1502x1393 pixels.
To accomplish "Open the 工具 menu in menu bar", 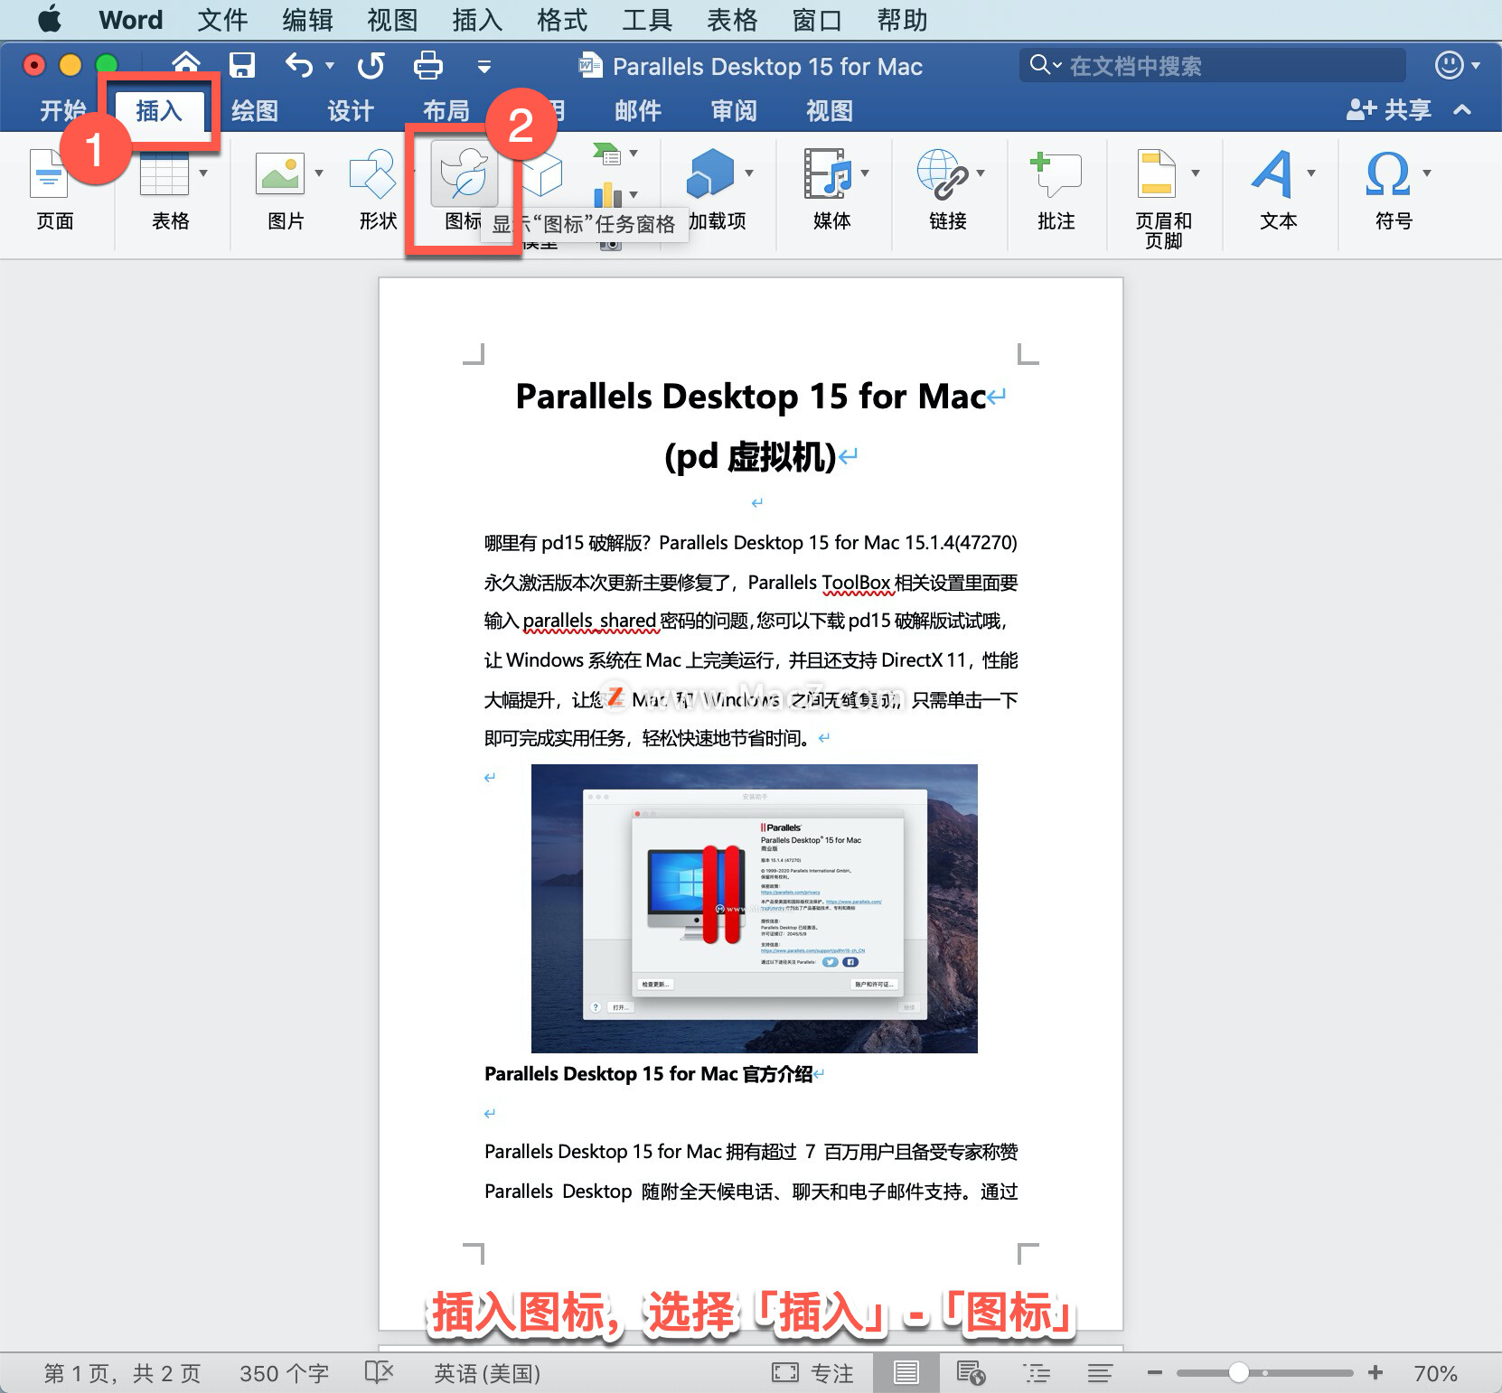I will pyautogui.click(x=647, y=20).
